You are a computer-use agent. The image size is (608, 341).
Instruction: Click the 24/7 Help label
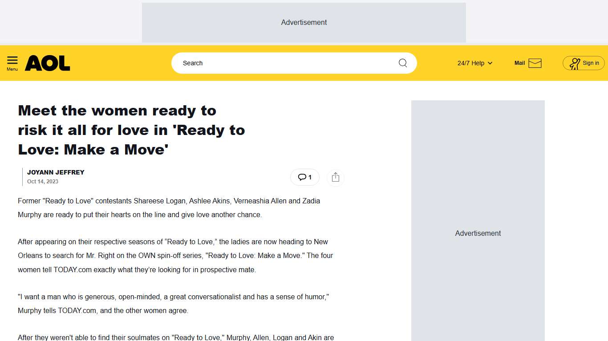pyautogui.click(x=470, y=63)
